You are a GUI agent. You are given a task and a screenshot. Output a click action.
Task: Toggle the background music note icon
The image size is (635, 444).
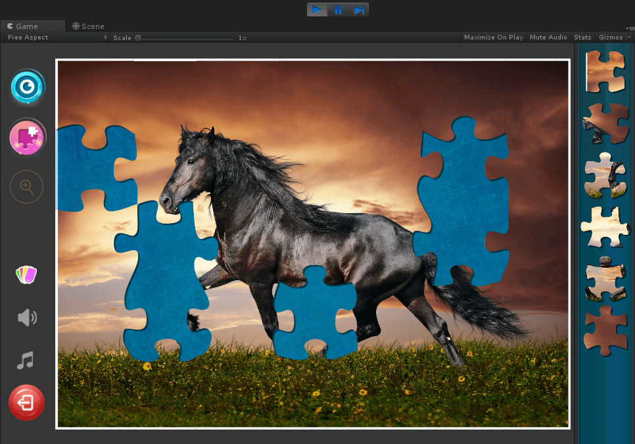[x=26, y=360]
